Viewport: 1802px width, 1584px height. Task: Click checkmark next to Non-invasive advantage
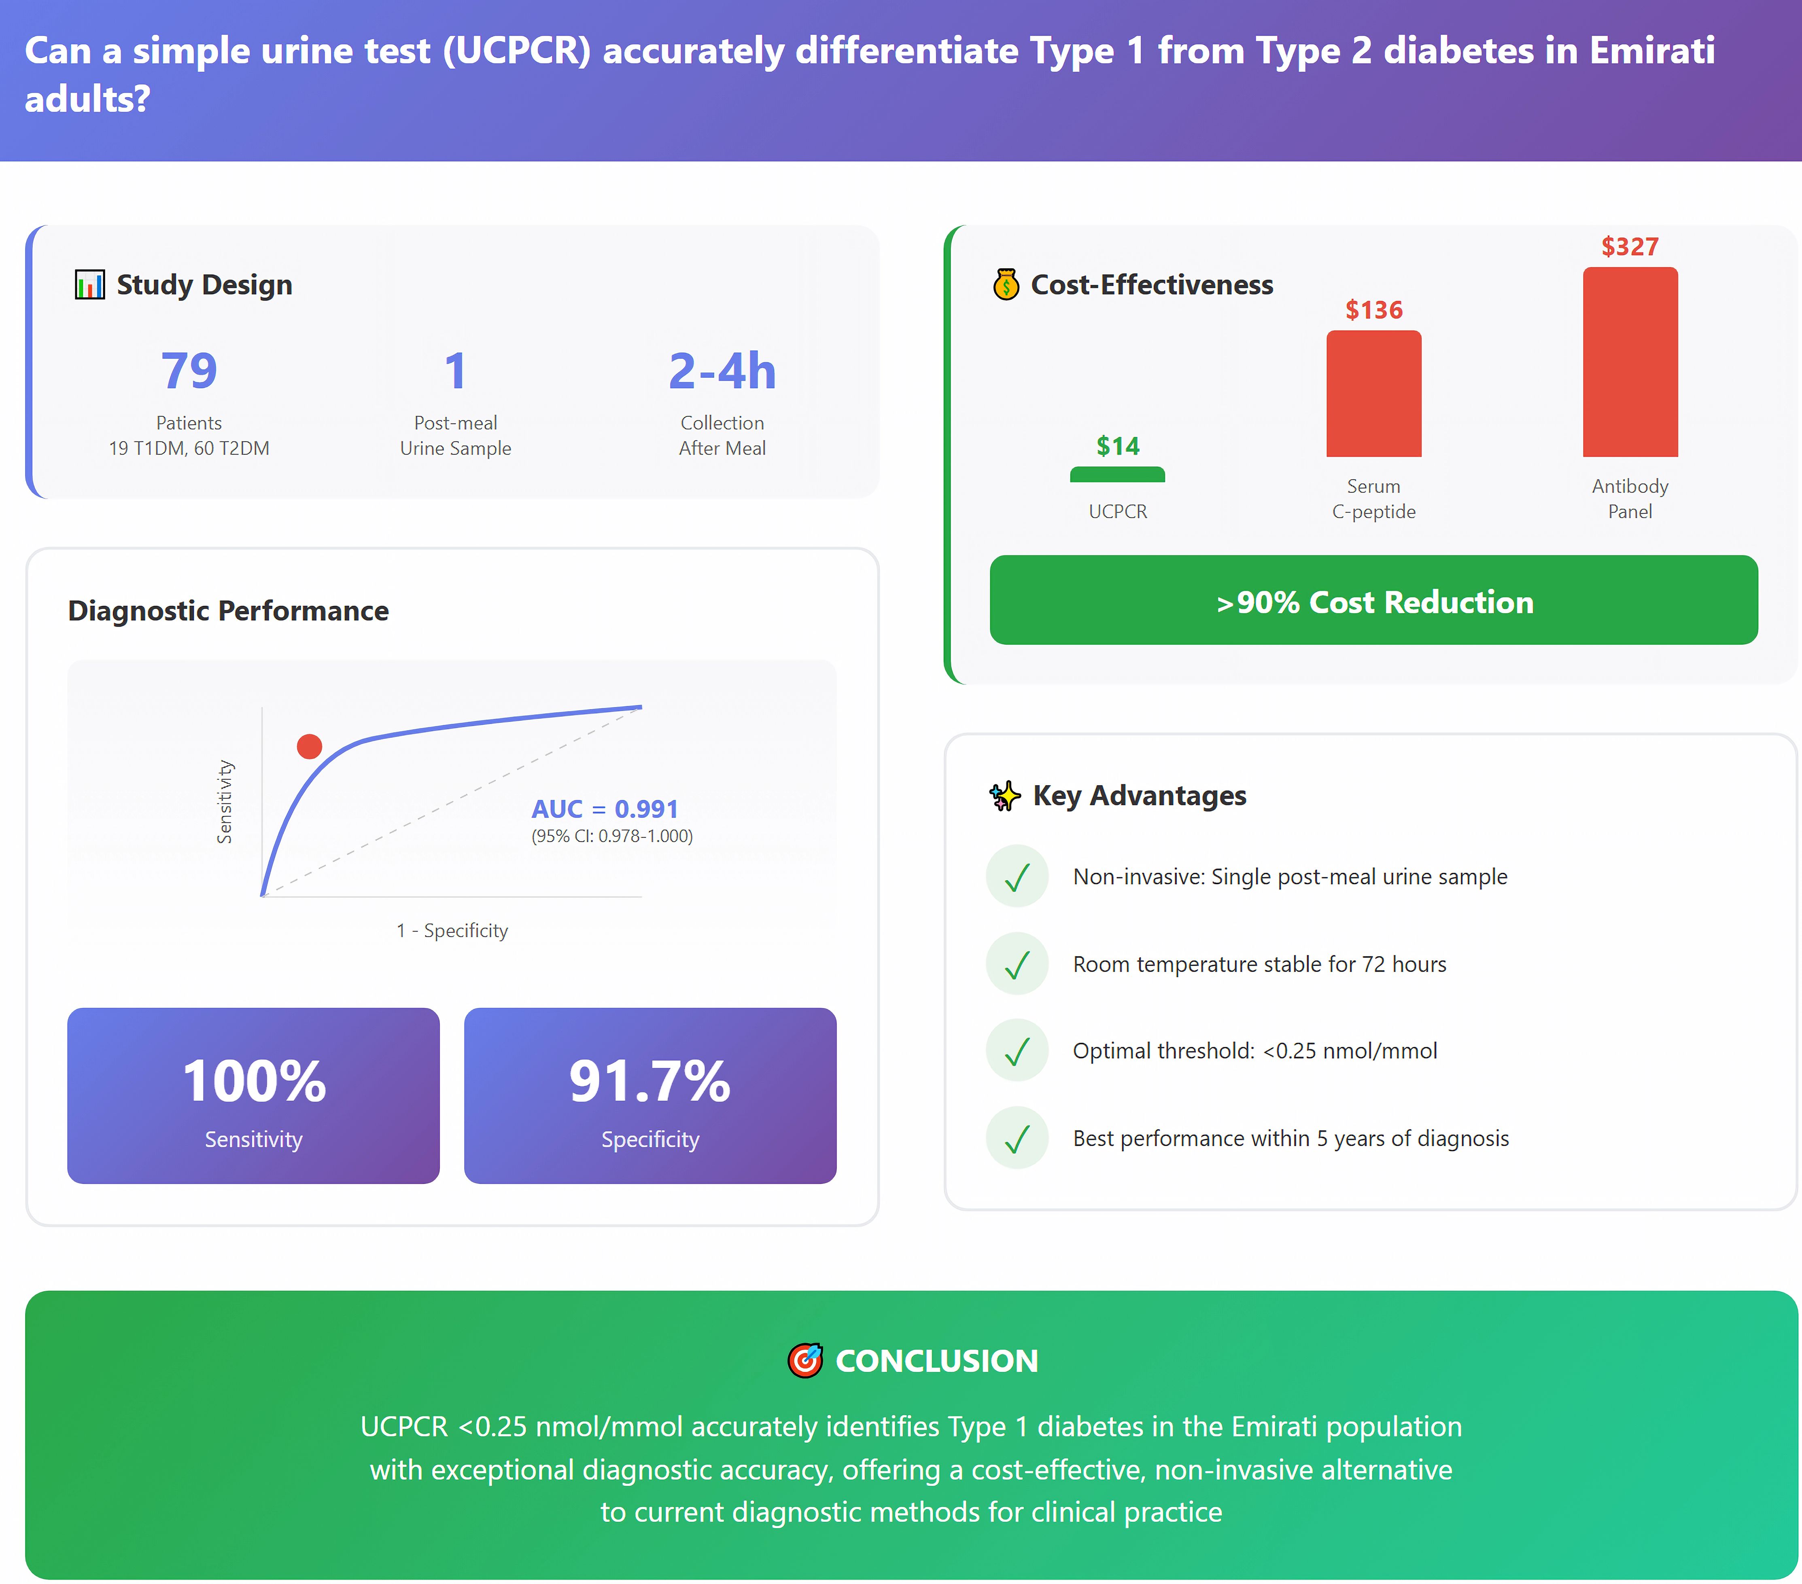click(1017, 877)
